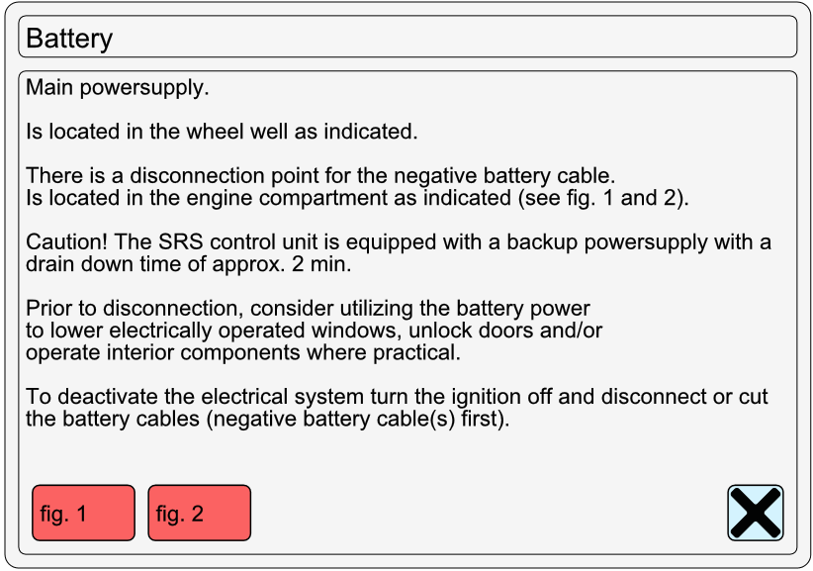This screenshot has width=813, height=571.
Task: Click the negative battery cable disconnection point sentence
Action: point(320,176)
